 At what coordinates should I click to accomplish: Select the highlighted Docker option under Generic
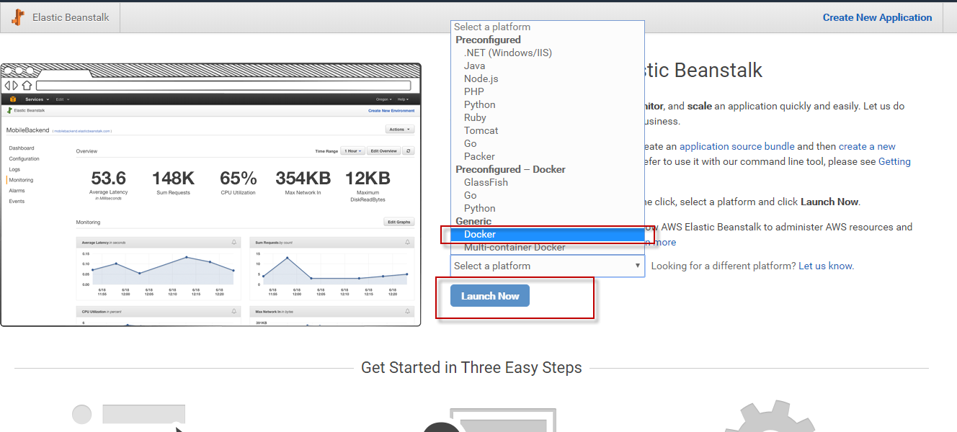pos(480,234)
